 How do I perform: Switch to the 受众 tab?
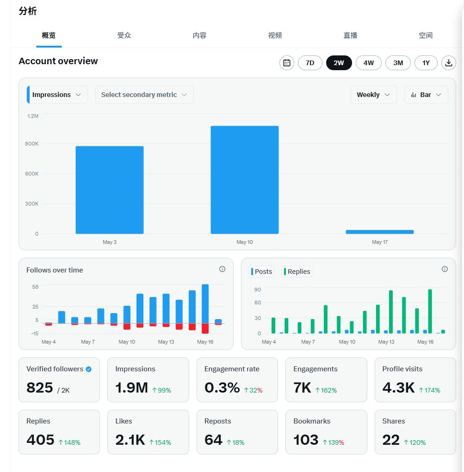[x=124, y=35]
